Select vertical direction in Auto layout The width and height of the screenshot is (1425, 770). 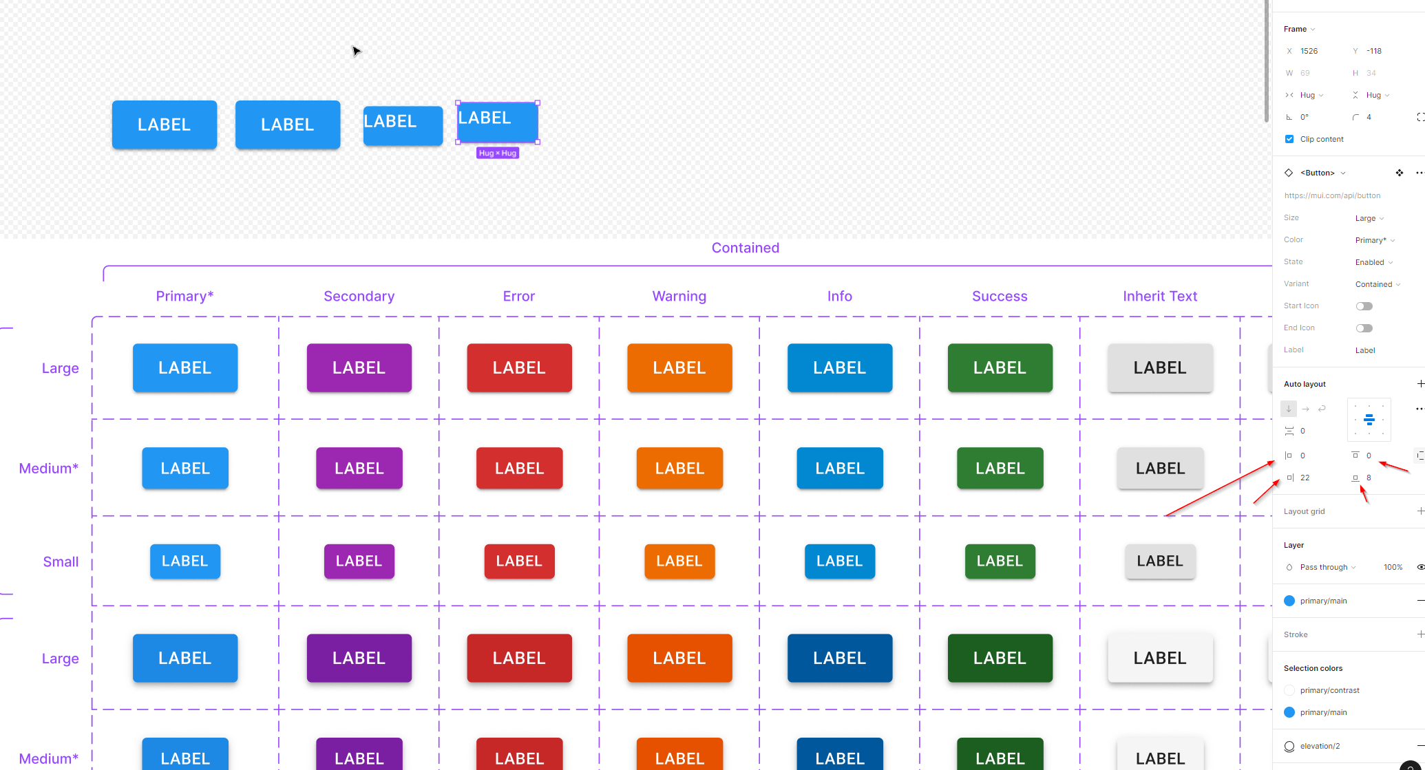click(x=1288, y=409)
